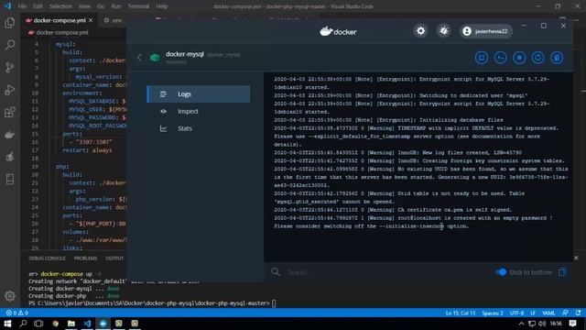Change LF end-of-line sequence

tap(533, 313)
